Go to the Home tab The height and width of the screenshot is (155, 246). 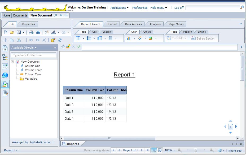pos(6,15)
